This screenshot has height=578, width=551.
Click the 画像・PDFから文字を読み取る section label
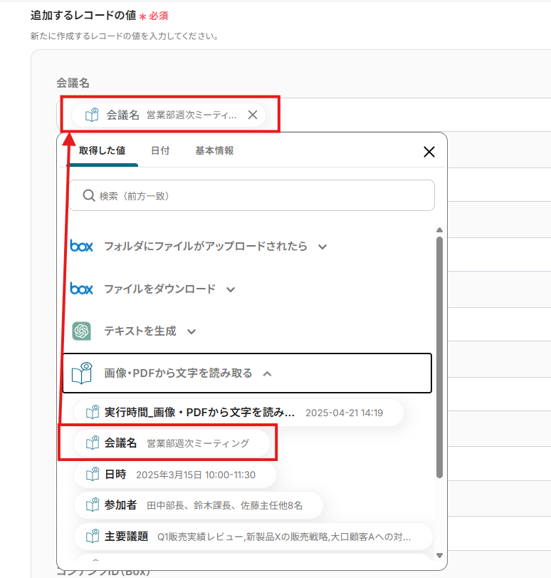coord(178,373)
